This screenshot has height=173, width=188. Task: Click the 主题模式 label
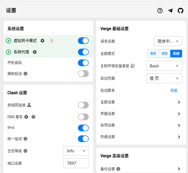(108, 54)
